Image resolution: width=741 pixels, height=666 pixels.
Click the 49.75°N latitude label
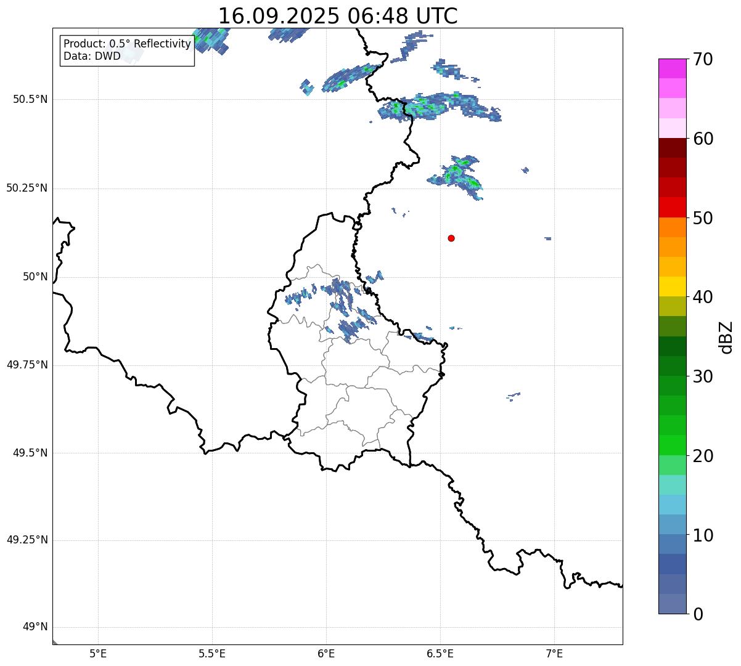pos(27,365)
